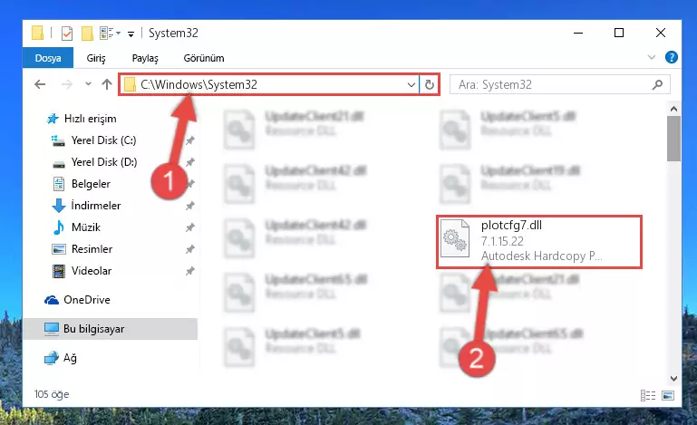The height and width of the screenshot is (425, 697).
Task: Click the search magnifier icon
Action: [657, 84]
